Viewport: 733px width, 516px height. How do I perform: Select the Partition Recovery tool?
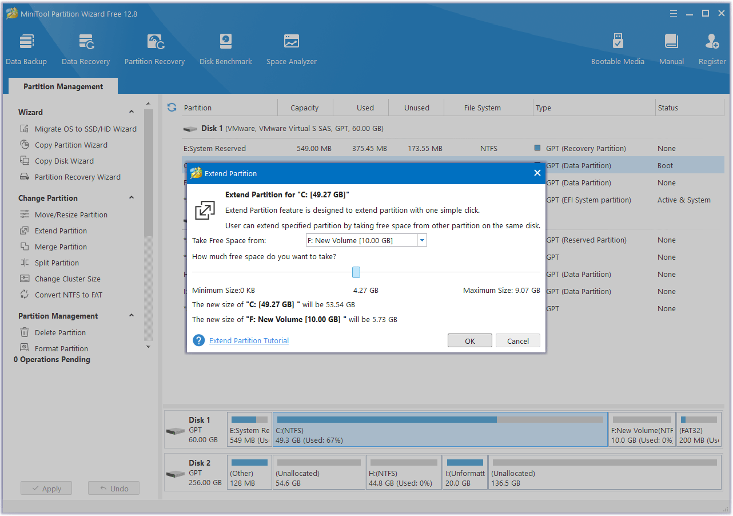(x=154, y=48)
